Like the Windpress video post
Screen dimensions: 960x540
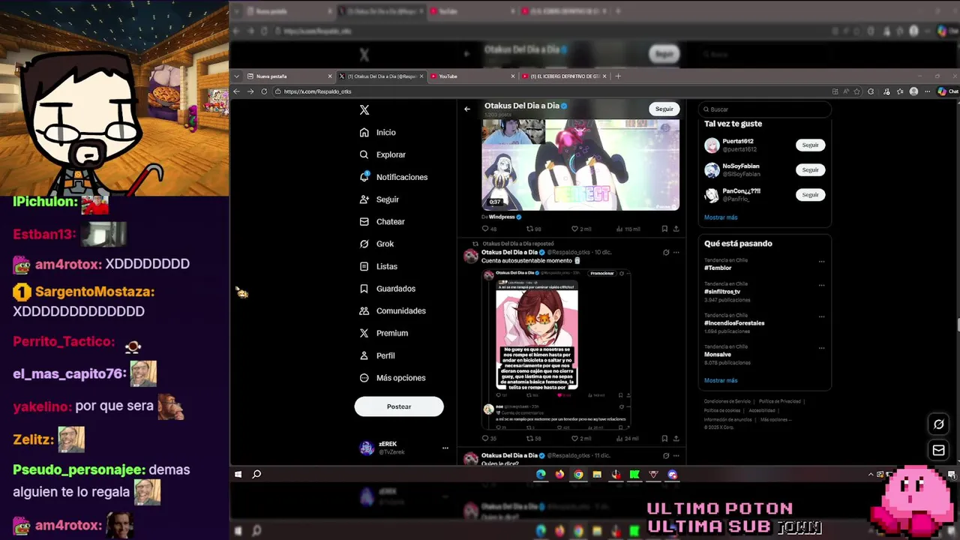tap(581, 229)
